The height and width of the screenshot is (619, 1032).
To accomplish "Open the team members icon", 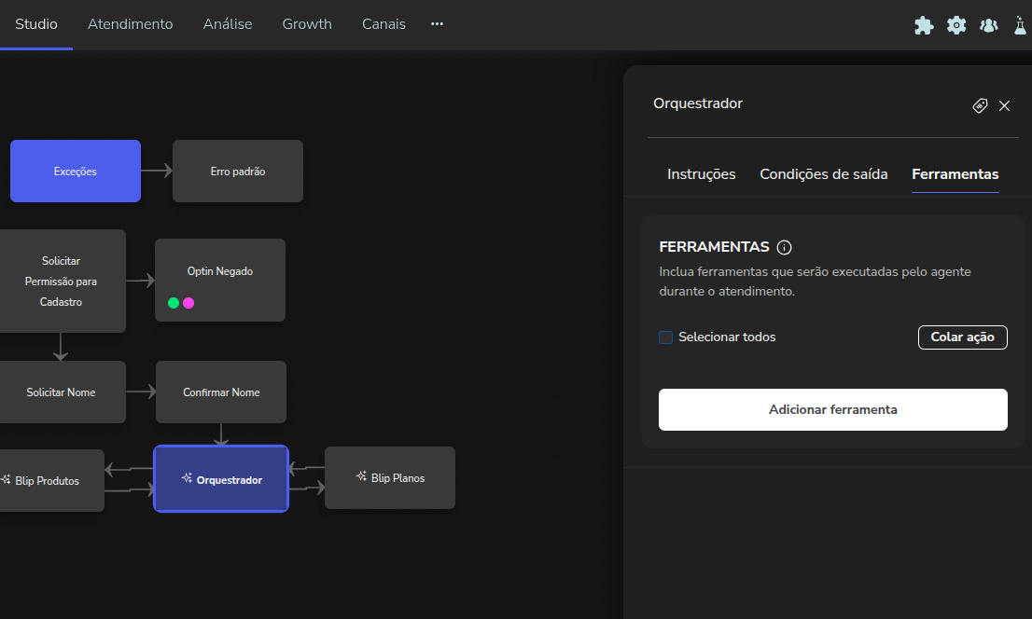I will click(x=989, y=25).
